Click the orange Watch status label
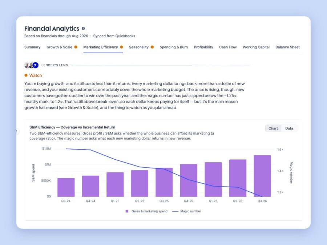This screenshot has width=327, height=245. point(36,75)
